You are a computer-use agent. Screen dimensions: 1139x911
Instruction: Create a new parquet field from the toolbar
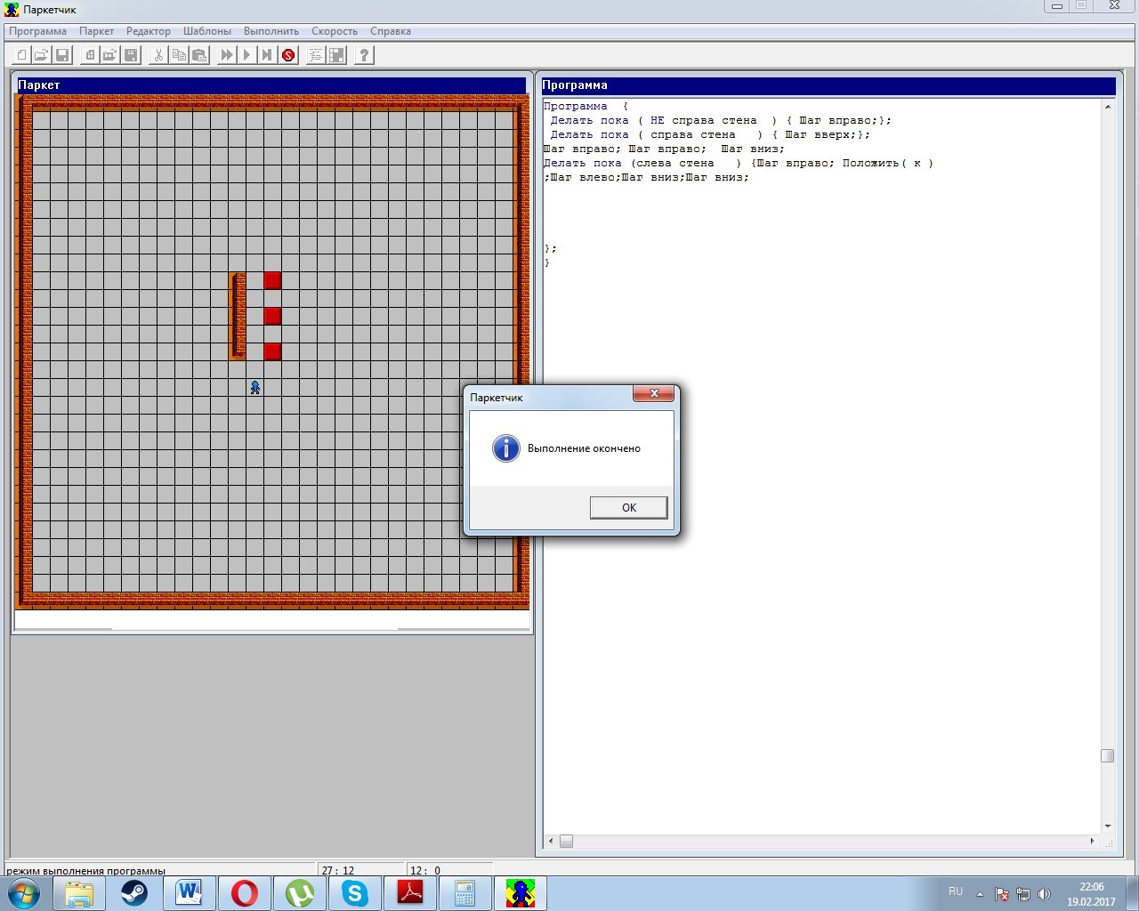pos(90,55)
